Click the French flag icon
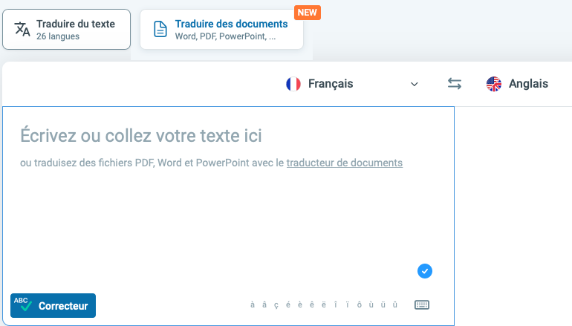This screenshot has width=572, height=326. point(293,84)
